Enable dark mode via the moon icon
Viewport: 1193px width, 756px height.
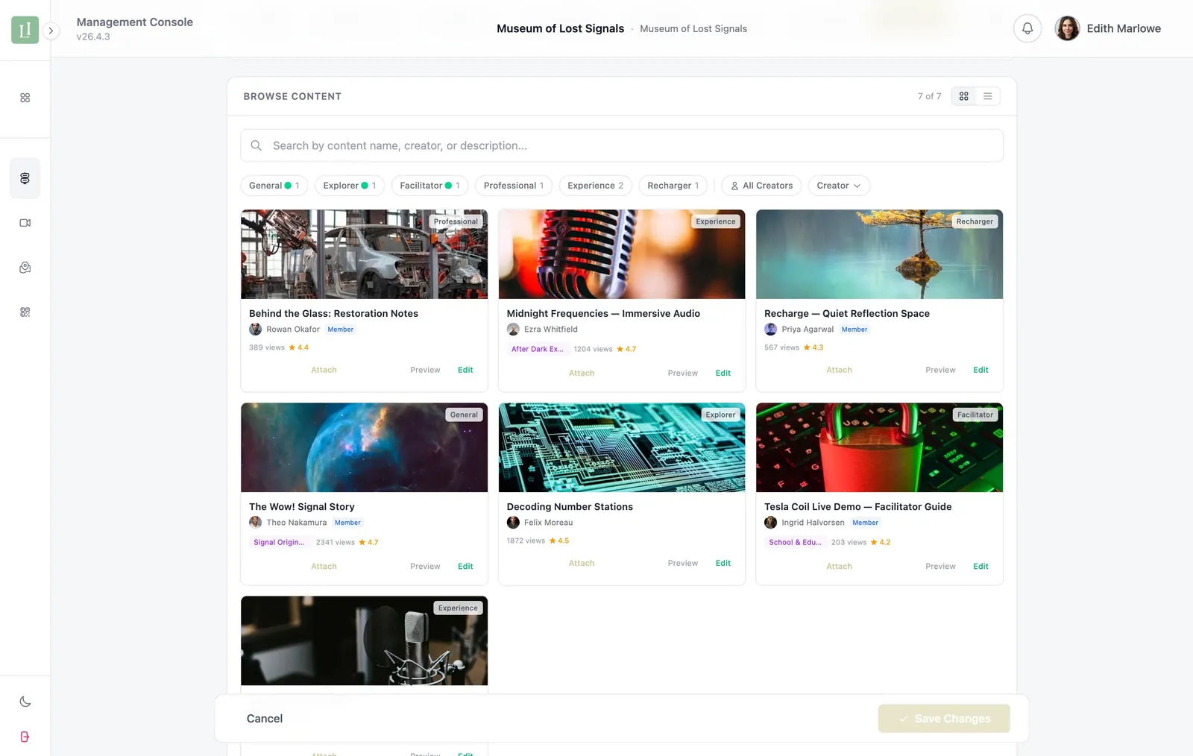pyautogui.click(x=25, y=702)
